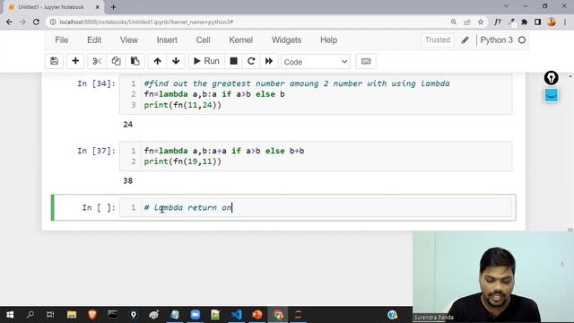The height and width of the screenshot is (323, 574).
Task: Go back in browser history
Action: coord(9,22)
